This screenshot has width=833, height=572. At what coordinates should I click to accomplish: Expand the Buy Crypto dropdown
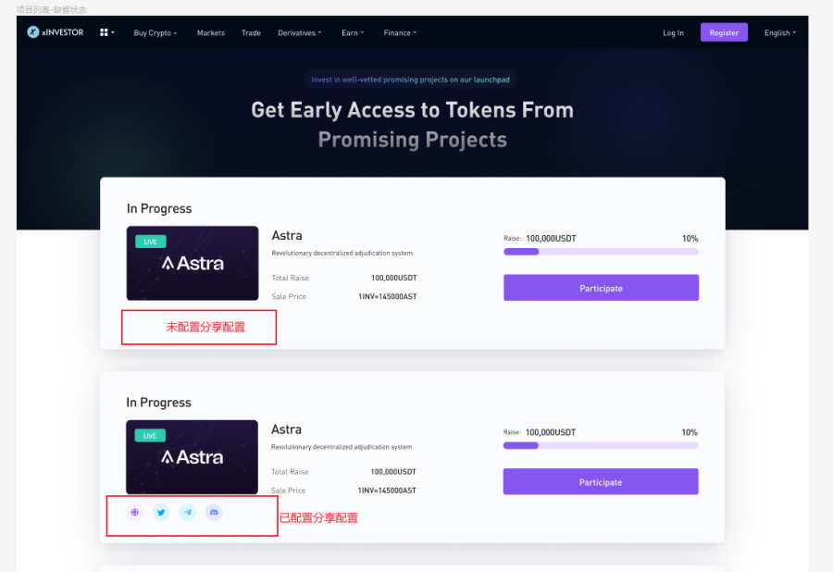pos(155,33)
